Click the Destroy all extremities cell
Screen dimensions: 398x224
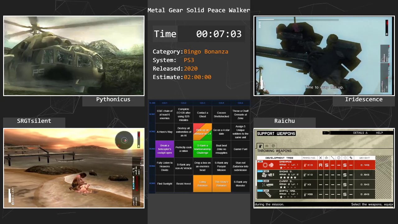183,132
